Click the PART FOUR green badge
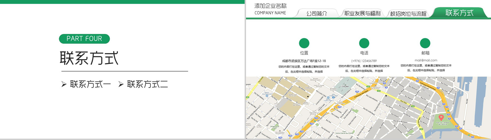The image size is (491, 140). 84,39
